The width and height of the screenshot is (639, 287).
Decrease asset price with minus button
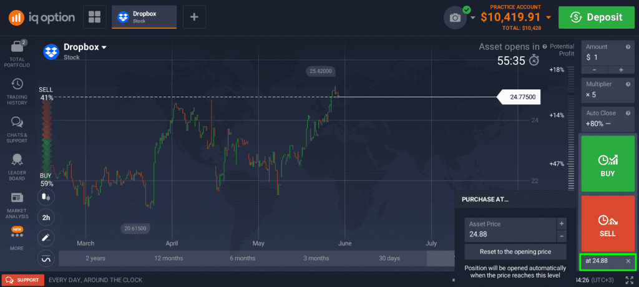click(562, 236)
